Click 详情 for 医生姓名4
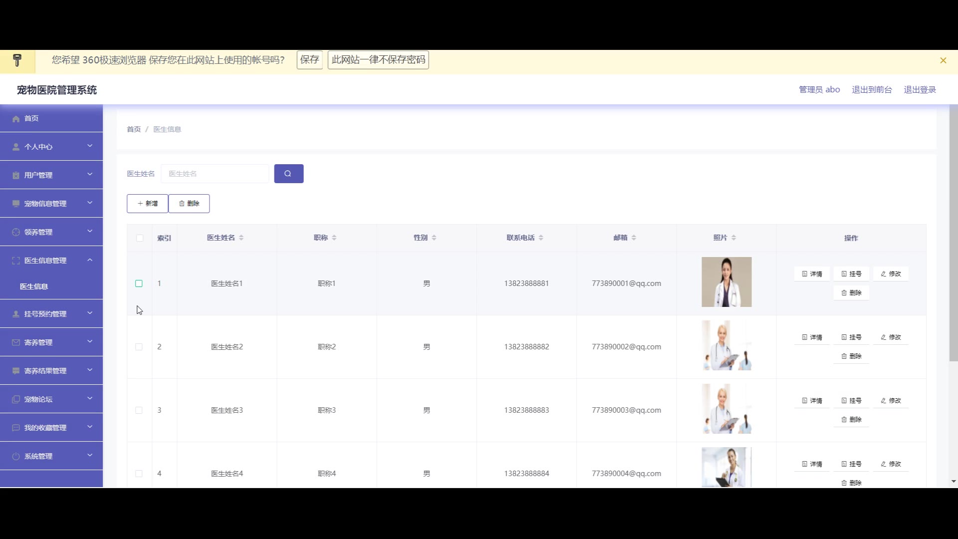The height and width of the screenshot is (539, 958). [x=812, y=464]
